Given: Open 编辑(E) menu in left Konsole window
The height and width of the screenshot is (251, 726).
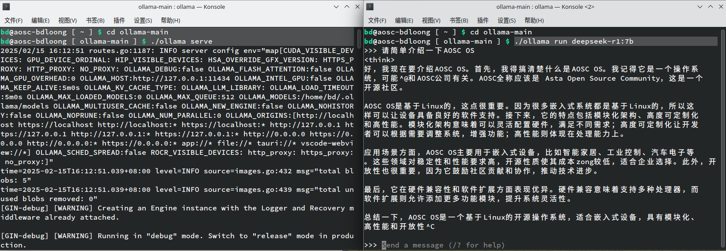Looking at the screenshot, I should click(x=40, y=20).
